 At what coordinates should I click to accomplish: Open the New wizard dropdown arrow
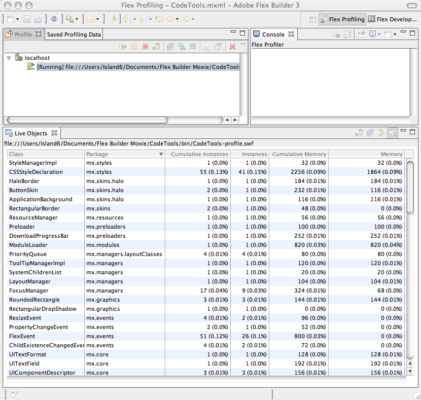point(17,19)
